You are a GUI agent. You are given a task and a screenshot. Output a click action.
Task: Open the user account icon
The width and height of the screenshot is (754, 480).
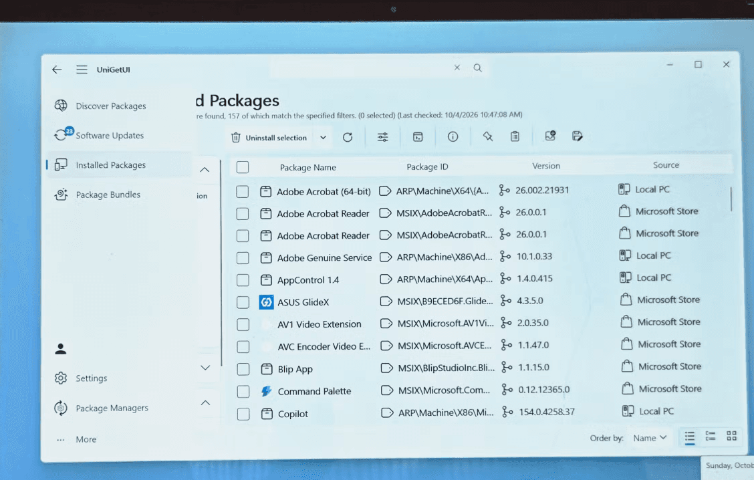61,349
